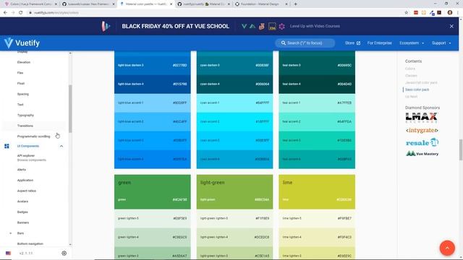The image size is (463, 260).
Task: Click Level Up with Video Courses
Action: pos(315,26)
